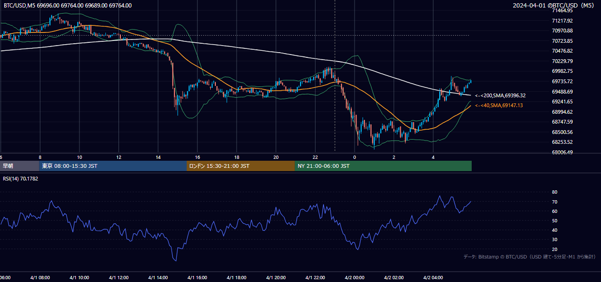Click the '4/1 16:00' date label
The height and width of the screenshot is (282, 601).
coord(198,278)
